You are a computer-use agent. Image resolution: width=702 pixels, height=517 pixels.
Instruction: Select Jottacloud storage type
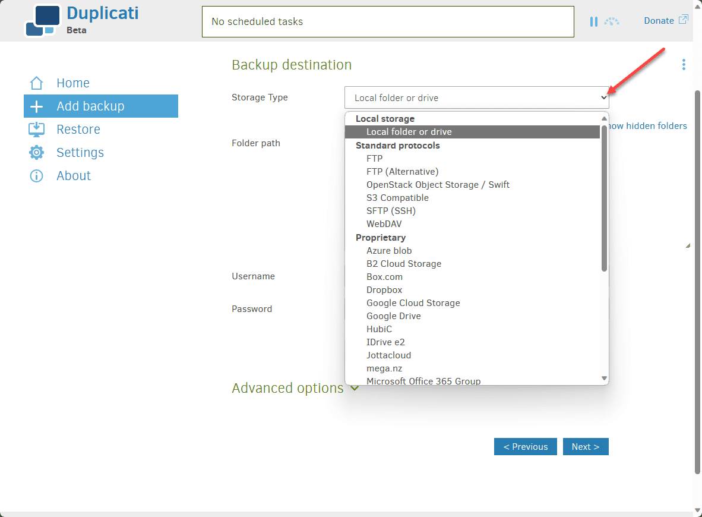(472, 355)
